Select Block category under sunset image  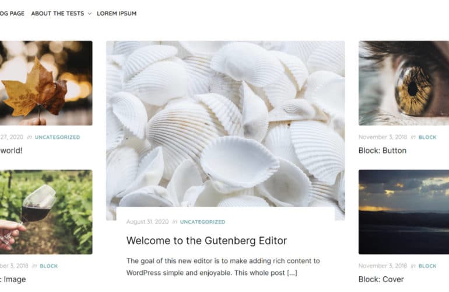point(427,266)
